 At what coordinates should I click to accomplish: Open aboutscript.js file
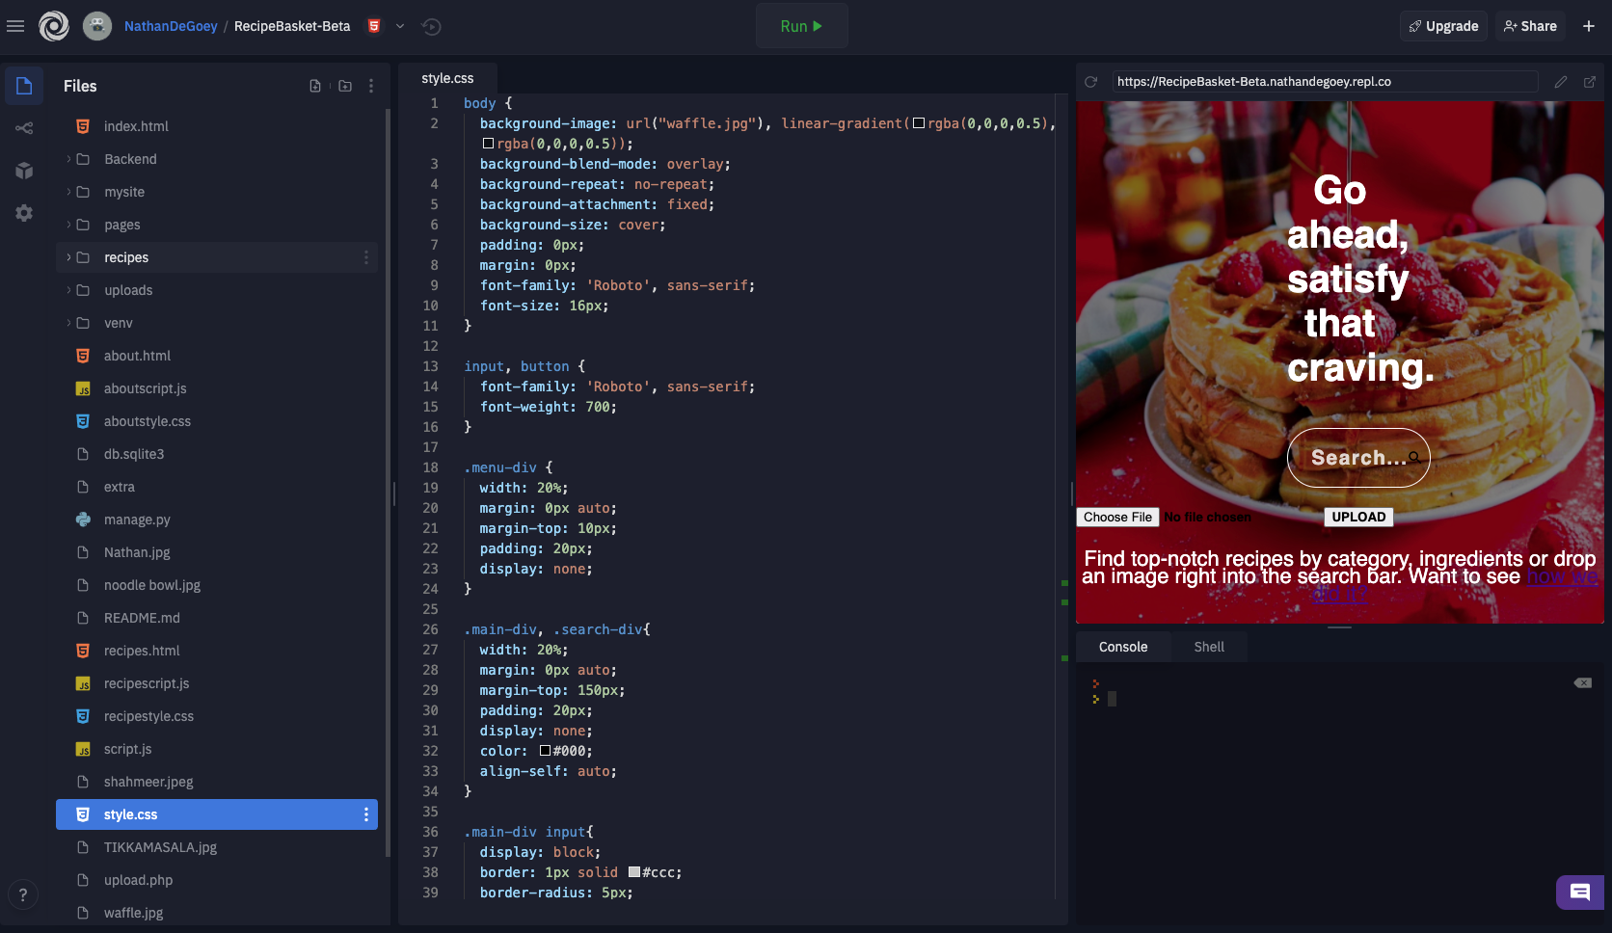point(217,388)
